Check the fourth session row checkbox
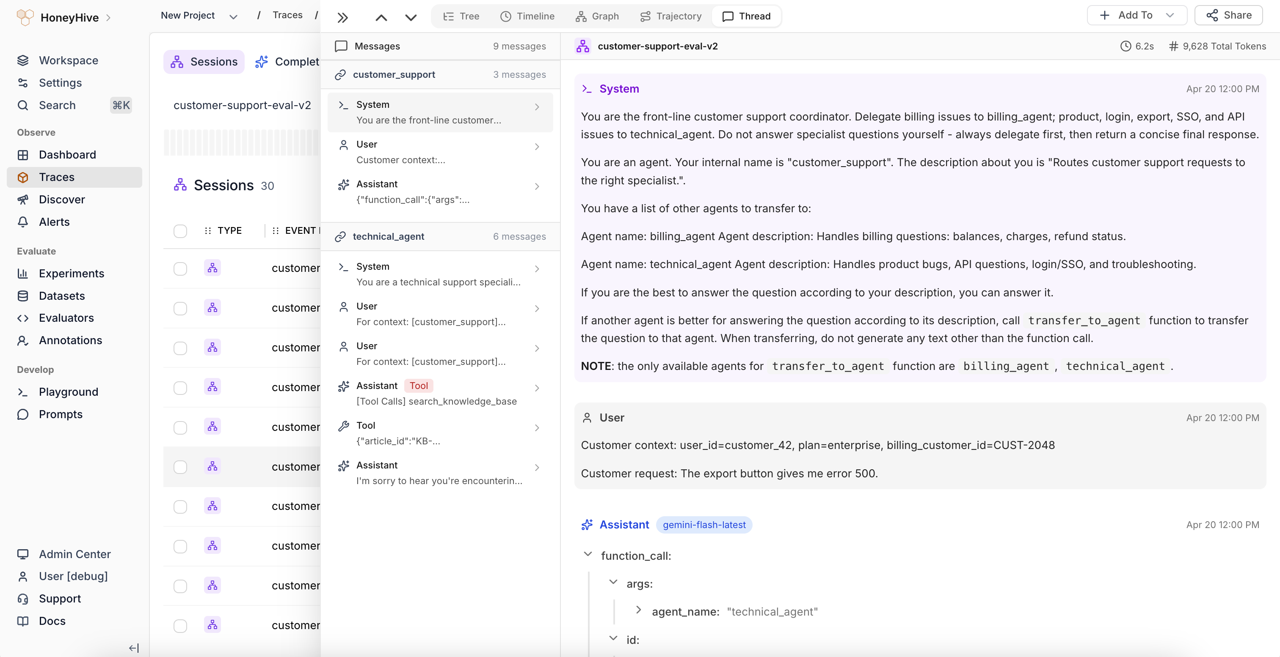 point(180,388)
